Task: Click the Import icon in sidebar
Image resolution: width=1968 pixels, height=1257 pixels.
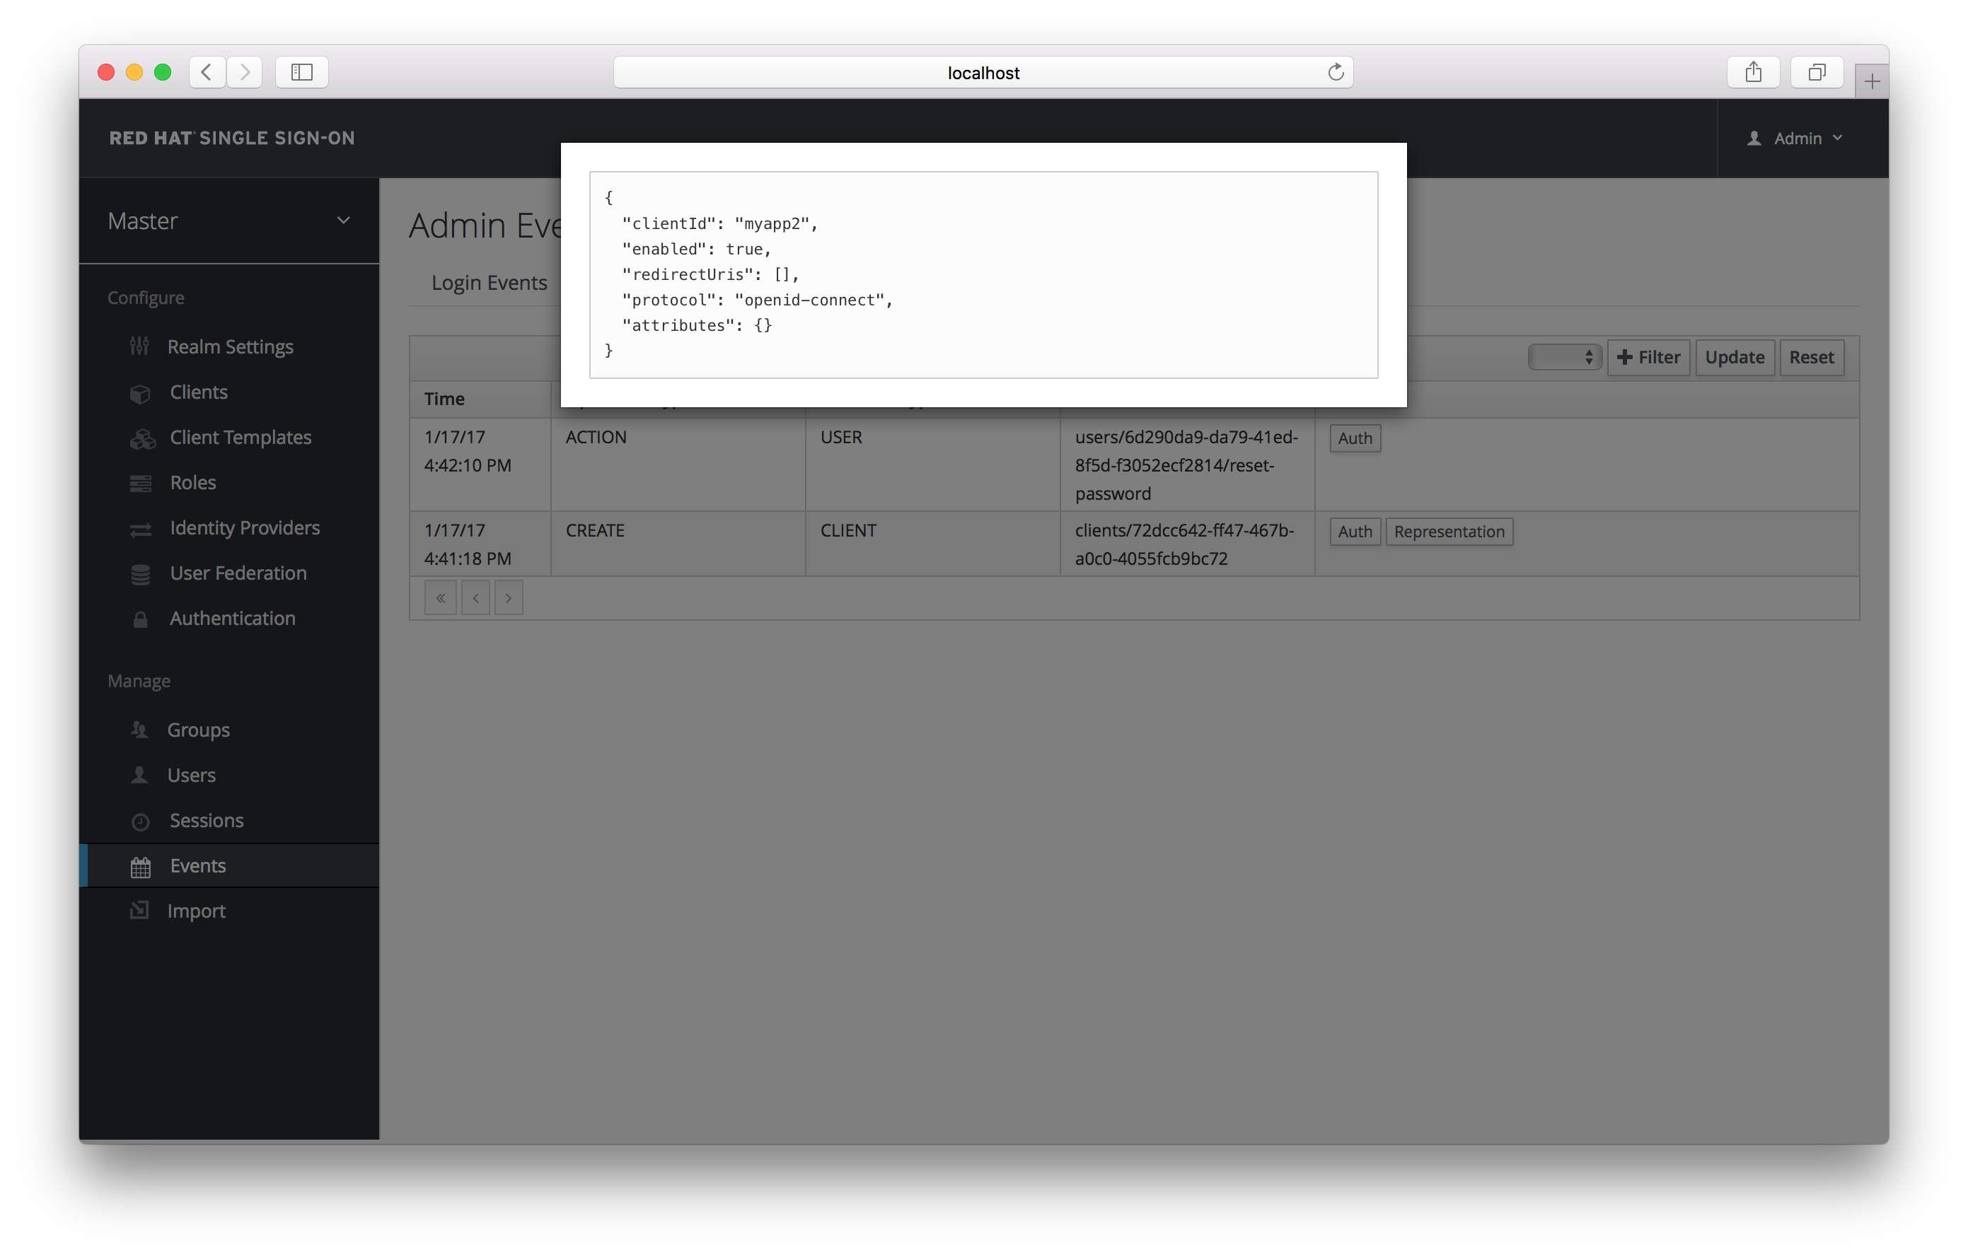Action: tap(139, 910)
